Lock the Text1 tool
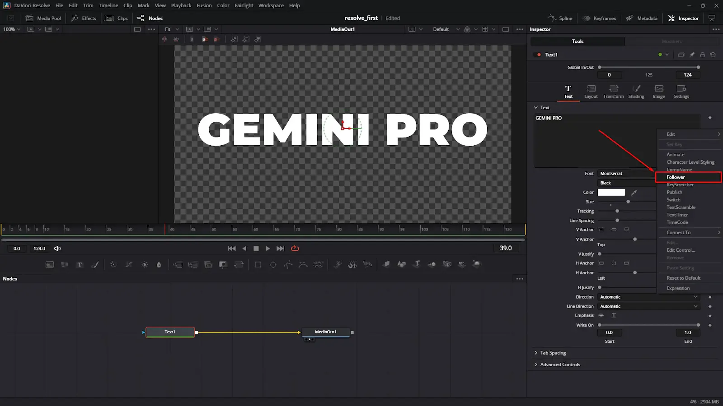 coord(702,55)
